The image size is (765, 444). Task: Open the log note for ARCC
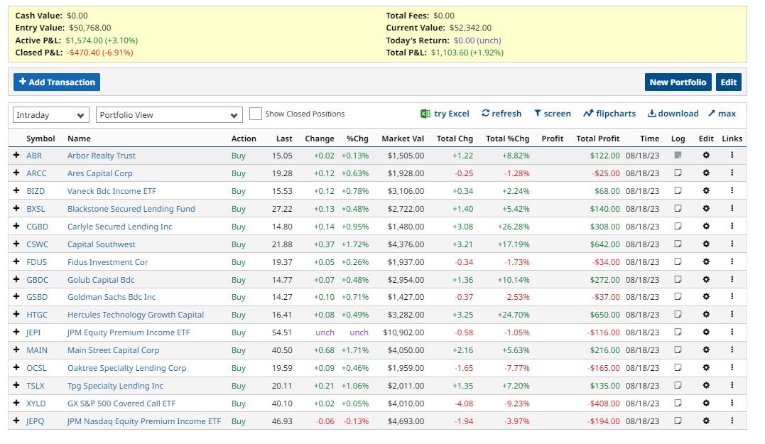coord(678,173)
